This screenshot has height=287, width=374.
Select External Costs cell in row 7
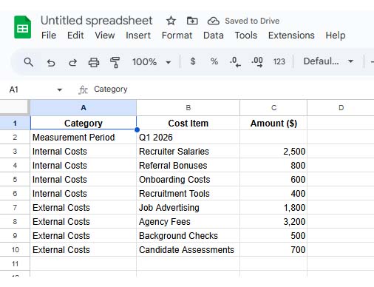[84, 207]
